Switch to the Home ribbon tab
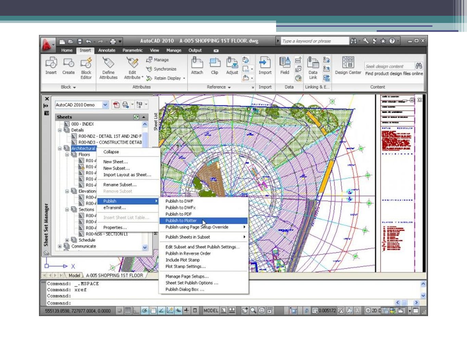 pyautogui.click(x=67, y=50)
